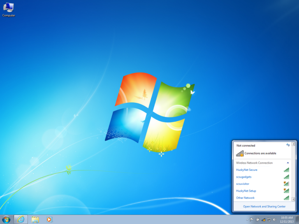
Task: Select the HuskyNet Secure network
Action: (x=246, y=170)
